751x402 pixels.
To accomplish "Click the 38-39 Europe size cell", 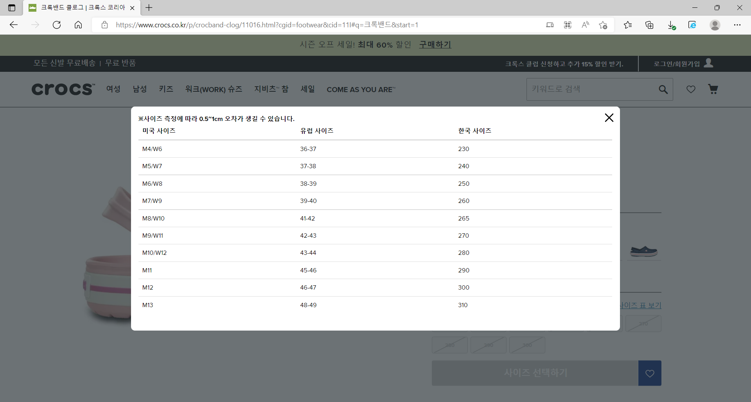I will coord(308,184).
